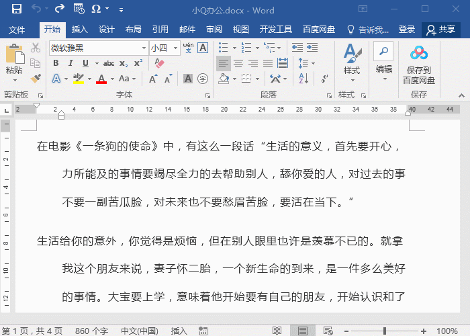Screen dimensions: 470x336
Task: Click the Clear Formatting eraser icon
Action: point(160,63)
